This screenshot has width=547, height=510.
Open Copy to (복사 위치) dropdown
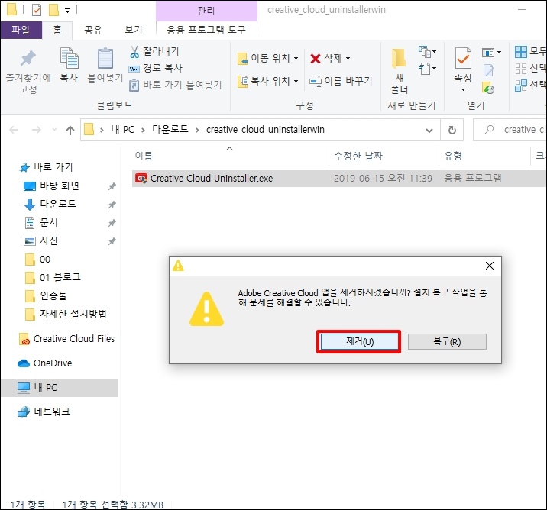coord(268,81)
